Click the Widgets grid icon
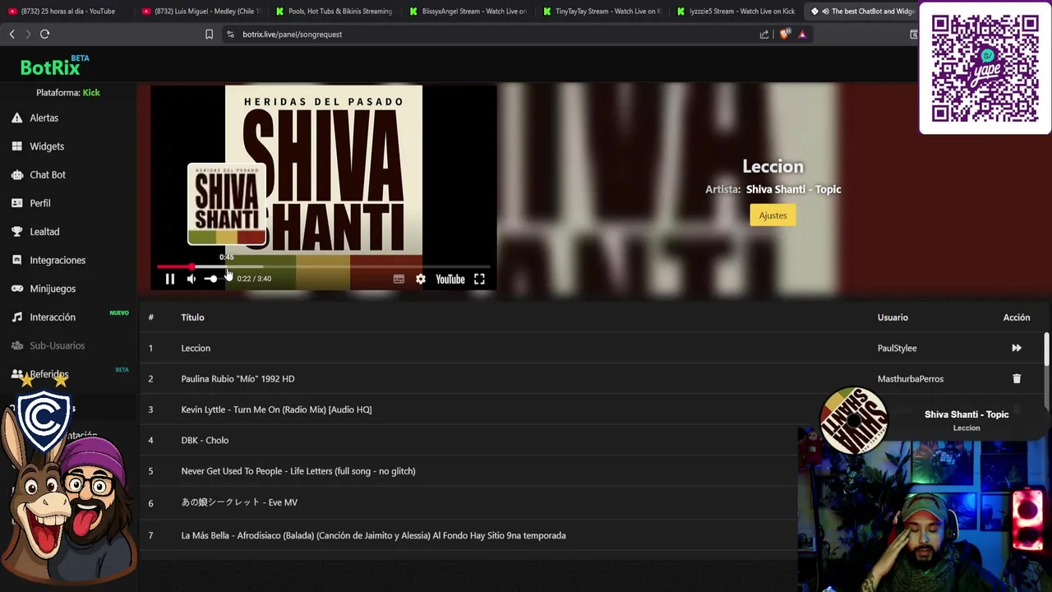This screenshot has width=1052, height=592. [x=16, y=146]
